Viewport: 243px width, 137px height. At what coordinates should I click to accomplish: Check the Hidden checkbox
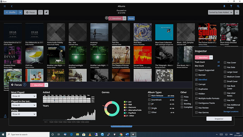[197, 94]
